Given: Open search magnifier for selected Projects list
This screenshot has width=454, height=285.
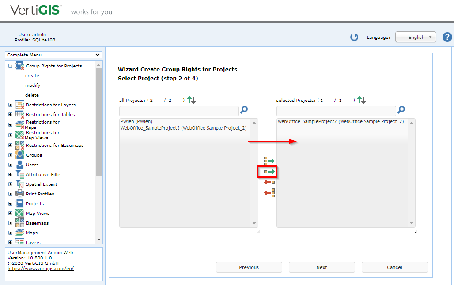Looking at the screenshot, I should click(x=401, y=110).
